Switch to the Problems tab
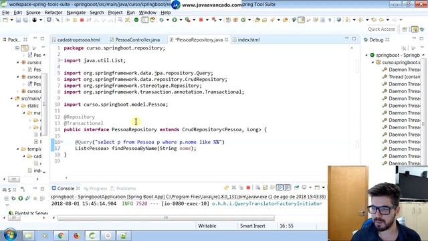This screenshot has width=428, height=241. click(x=123, y=189)
